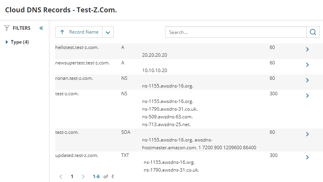Open the sort-by dropdown chevron

(x=108, y=32)
